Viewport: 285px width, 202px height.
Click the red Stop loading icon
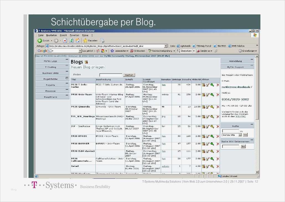click(65, 41)
